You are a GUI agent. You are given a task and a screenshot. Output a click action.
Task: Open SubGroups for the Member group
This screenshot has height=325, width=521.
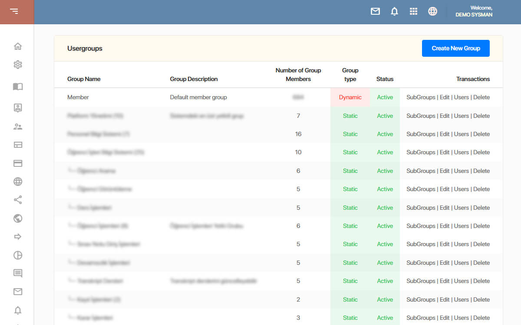[421, 97]
